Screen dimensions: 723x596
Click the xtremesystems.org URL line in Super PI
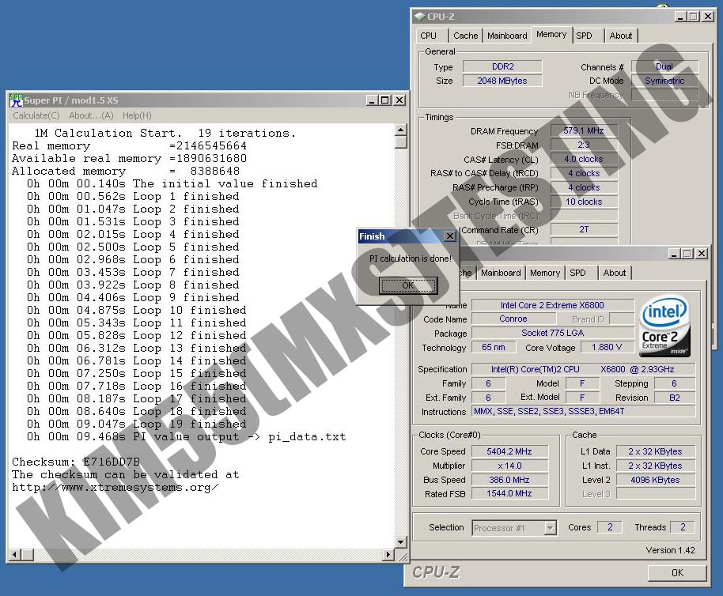coord(115,487)
